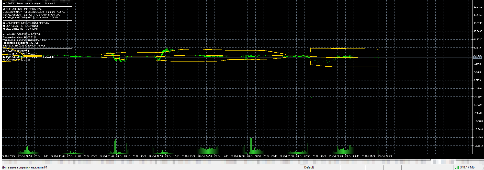This screenshot has height=170, width=484.
Task: Click the 2.9480 price axis label
Action: pyautogui.click(x=478, y=72)
